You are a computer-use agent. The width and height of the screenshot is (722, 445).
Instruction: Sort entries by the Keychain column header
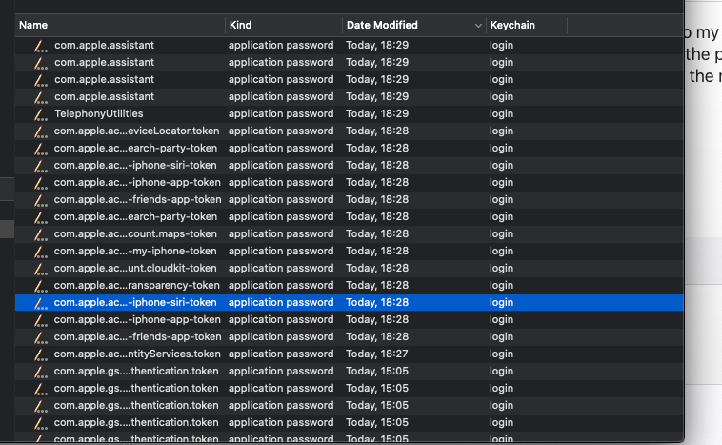[x=514, y=25]
